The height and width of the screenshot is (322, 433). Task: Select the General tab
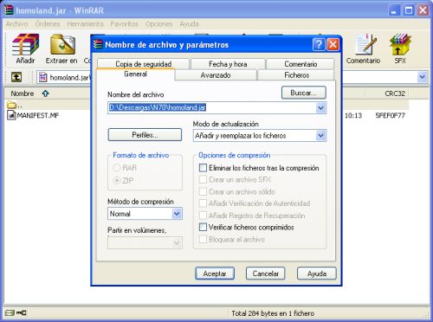coord(135,74)
